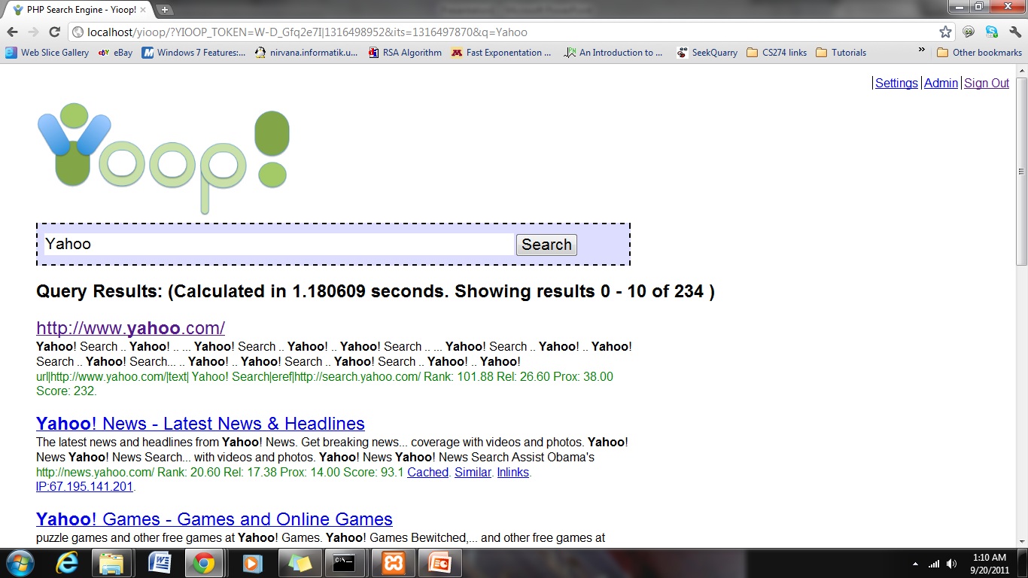This screenshot has height=578, width=1028.
Task: Open XAMPP control panel in taskbar
Action: (x=392, y=563)
